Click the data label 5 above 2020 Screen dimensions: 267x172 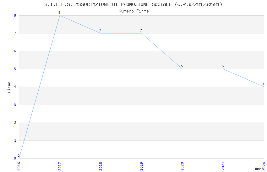coord(182,66)
